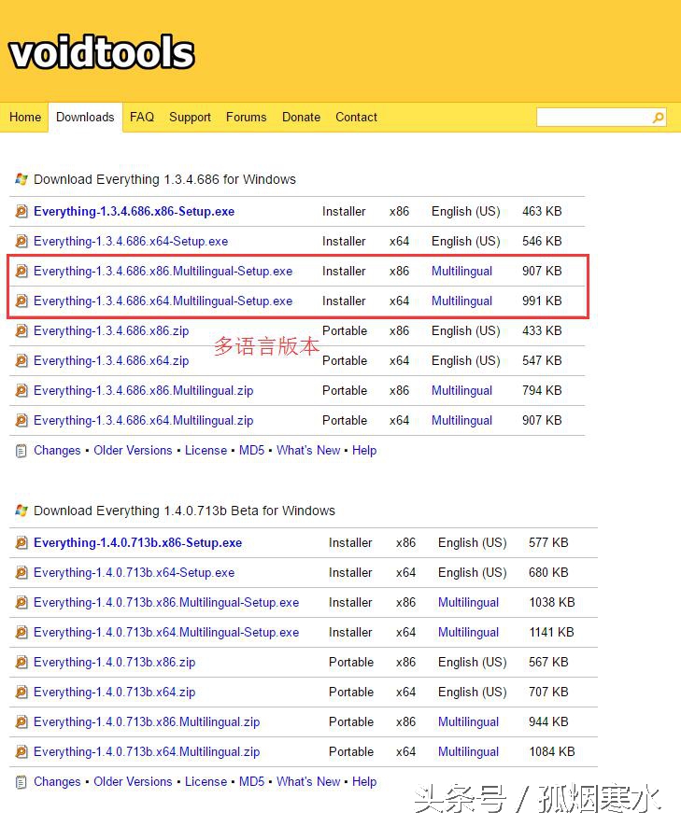The height and width of the screenshot is (826, 681).
Task: Open Multilingual link in 1084 KB row
Action: 468,751
